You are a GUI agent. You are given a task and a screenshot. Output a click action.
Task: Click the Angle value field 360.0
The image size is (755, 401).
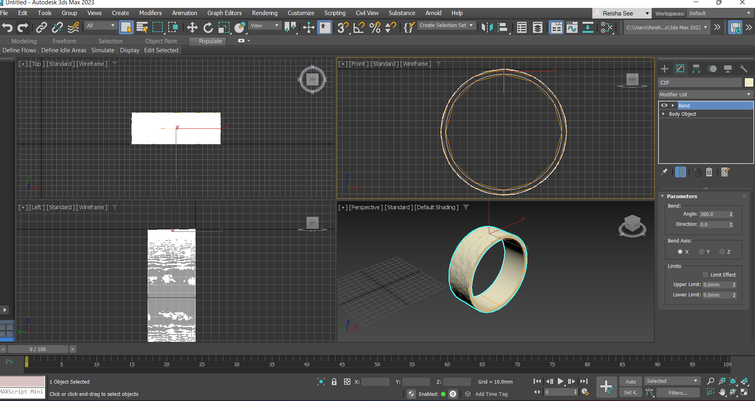713,214
